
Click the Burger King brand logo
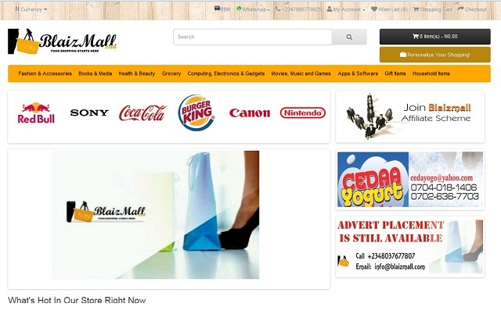196,112
